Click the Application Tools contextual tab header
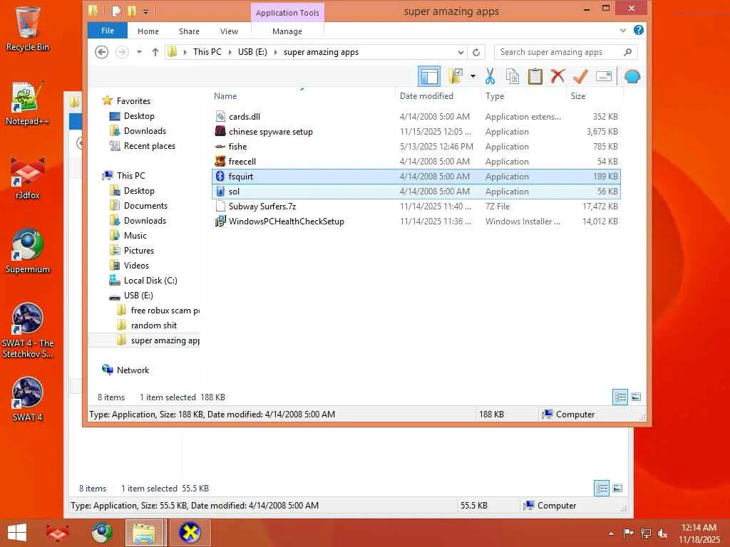 [287, 13]
